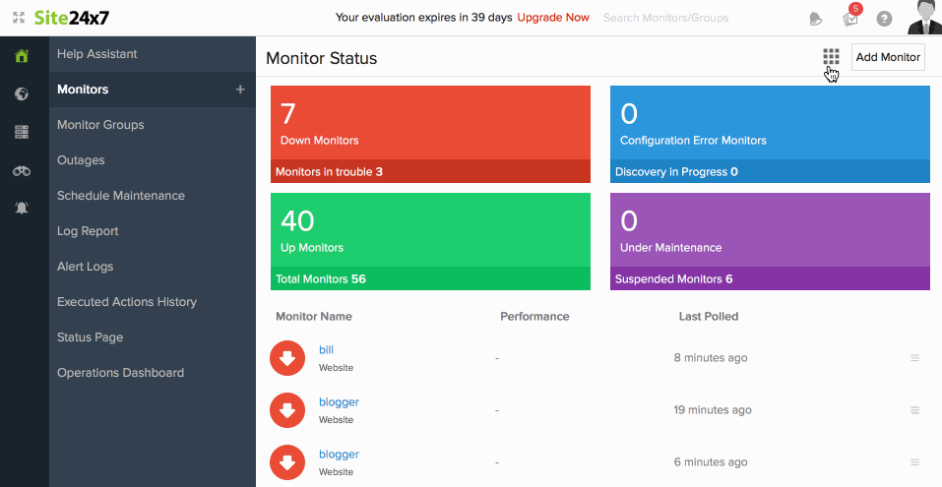942x487 pixels.
Task: Click the binoculars icon in sidebar
Action: click(22, 170)
